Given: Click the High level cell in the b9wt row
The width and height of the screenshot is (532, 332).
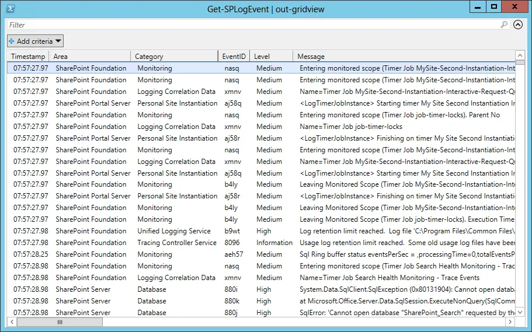Looking at the screenshot, I should (x=263, y=231).
